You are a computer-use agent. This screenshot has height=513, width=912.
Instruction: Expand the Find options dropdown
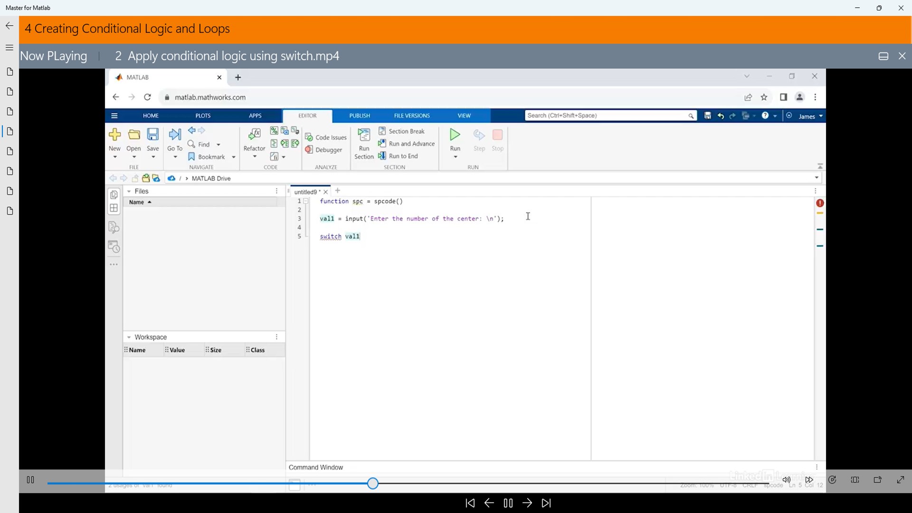click(218, 144)
